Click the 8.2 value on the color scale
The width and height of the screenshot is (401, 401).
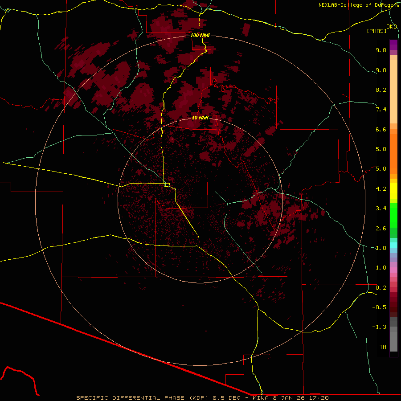pos(381,90)
